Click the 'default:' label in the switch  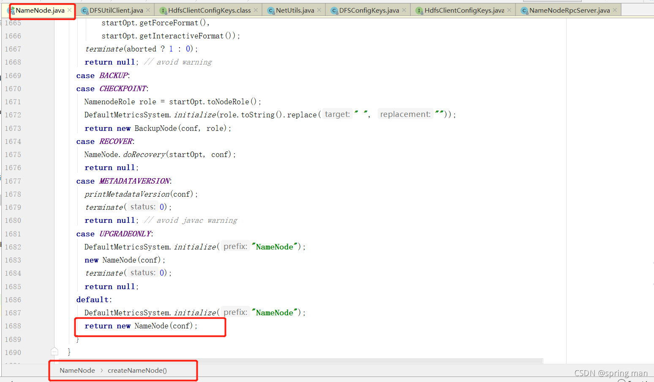pyautogui.click(x=94, y=300)
